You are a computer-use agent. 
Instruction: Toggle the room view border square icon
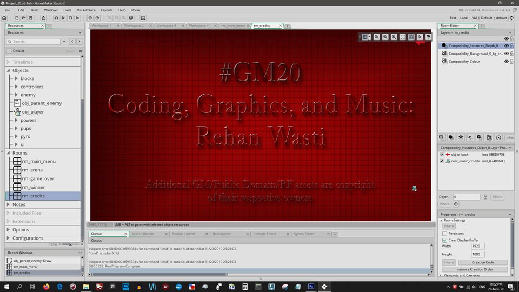[411, 37]
